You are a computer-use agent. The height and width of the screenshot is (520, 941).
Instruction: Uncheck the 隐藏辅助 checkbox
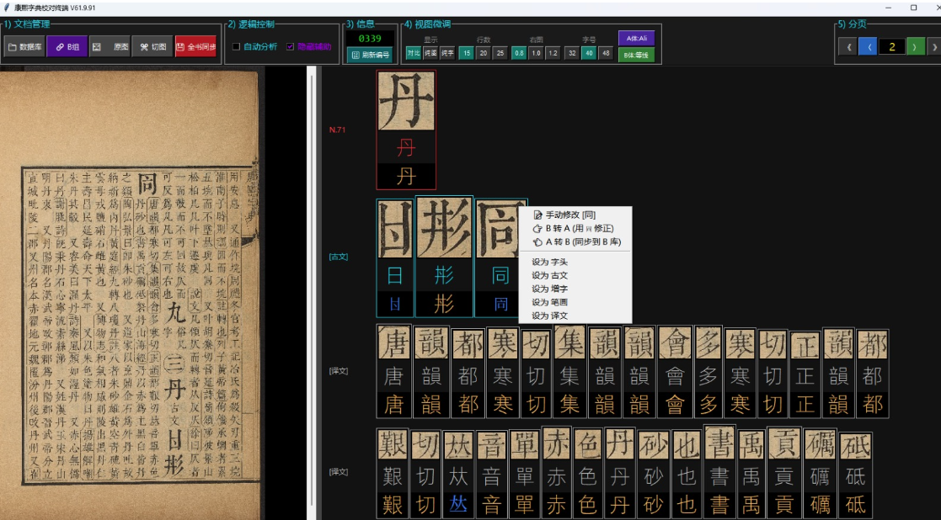click(291, 47)
